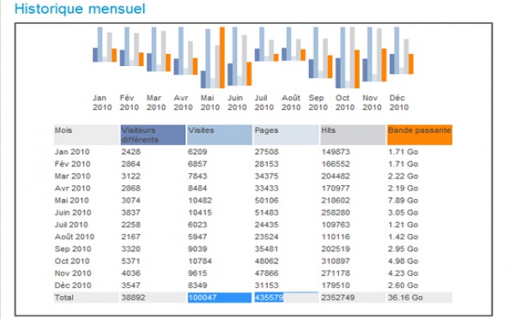Click the Hits column header
This screenshot has width=515, height=319.
[x=353, y=135]
